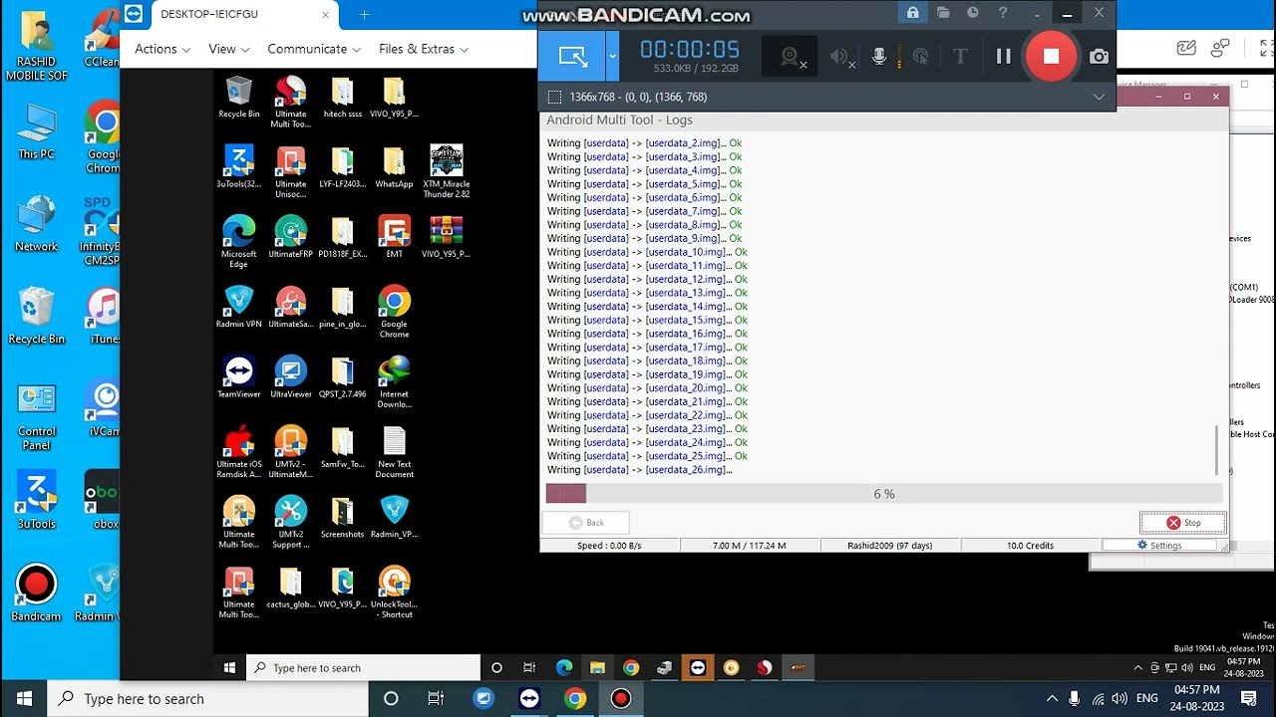Viewport: 1276px width, 717px height.
Task: Open the Bandicam output folder icon
Action: [x=943, y=13]
